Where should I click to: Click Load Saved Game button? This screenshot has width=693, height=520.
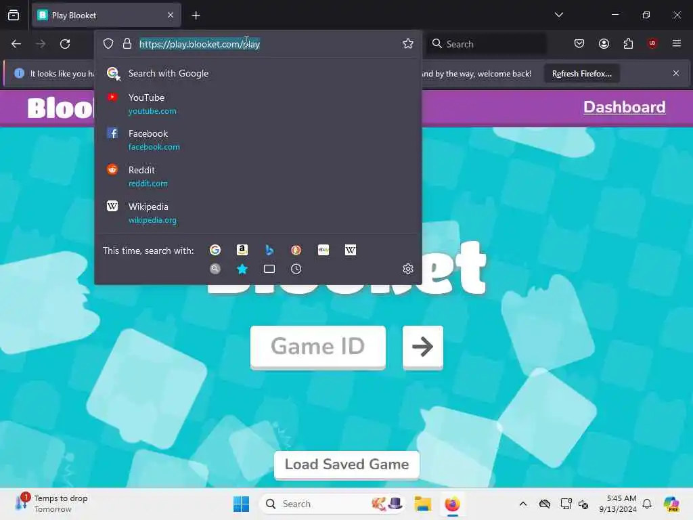point(347,464)
